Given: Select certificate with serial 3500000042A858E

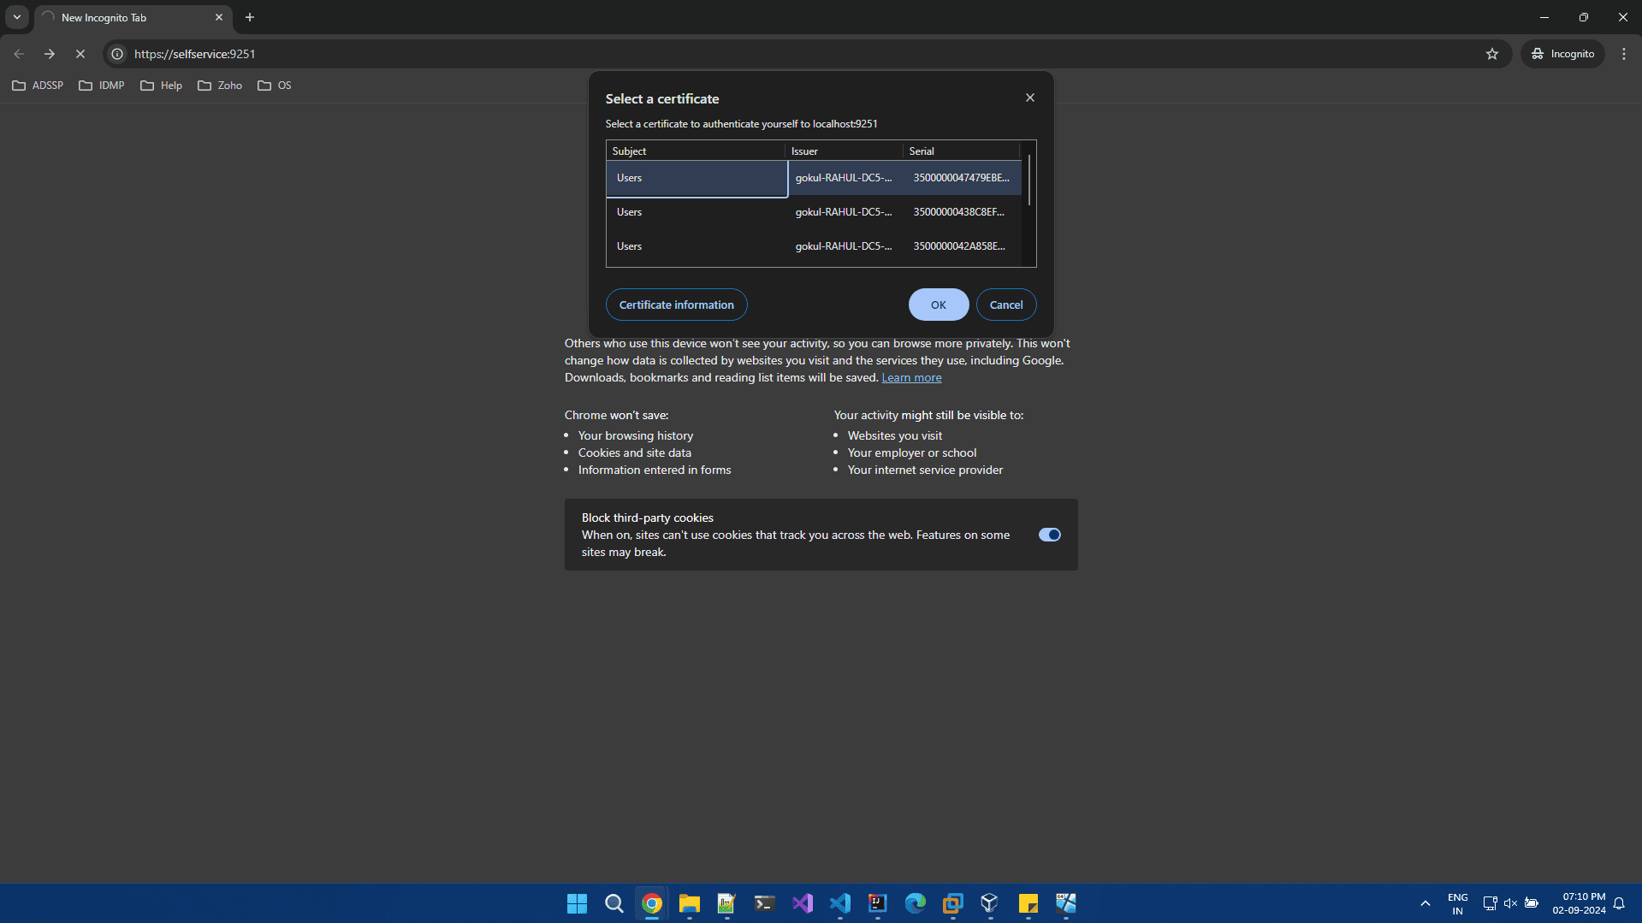Looking at the screenshot, I should tap(814, 246).
